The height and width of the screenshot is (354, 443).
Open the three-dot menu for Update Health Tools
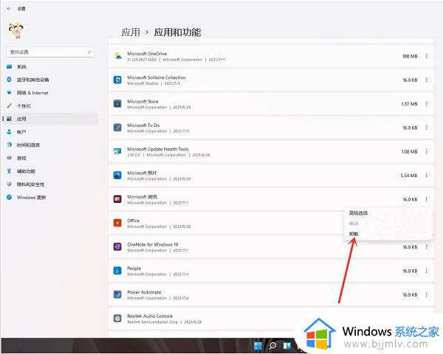tap(426, 152)
